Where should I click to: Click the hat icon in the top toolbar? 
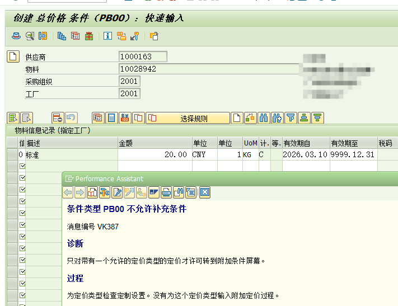tap(16, 36)
